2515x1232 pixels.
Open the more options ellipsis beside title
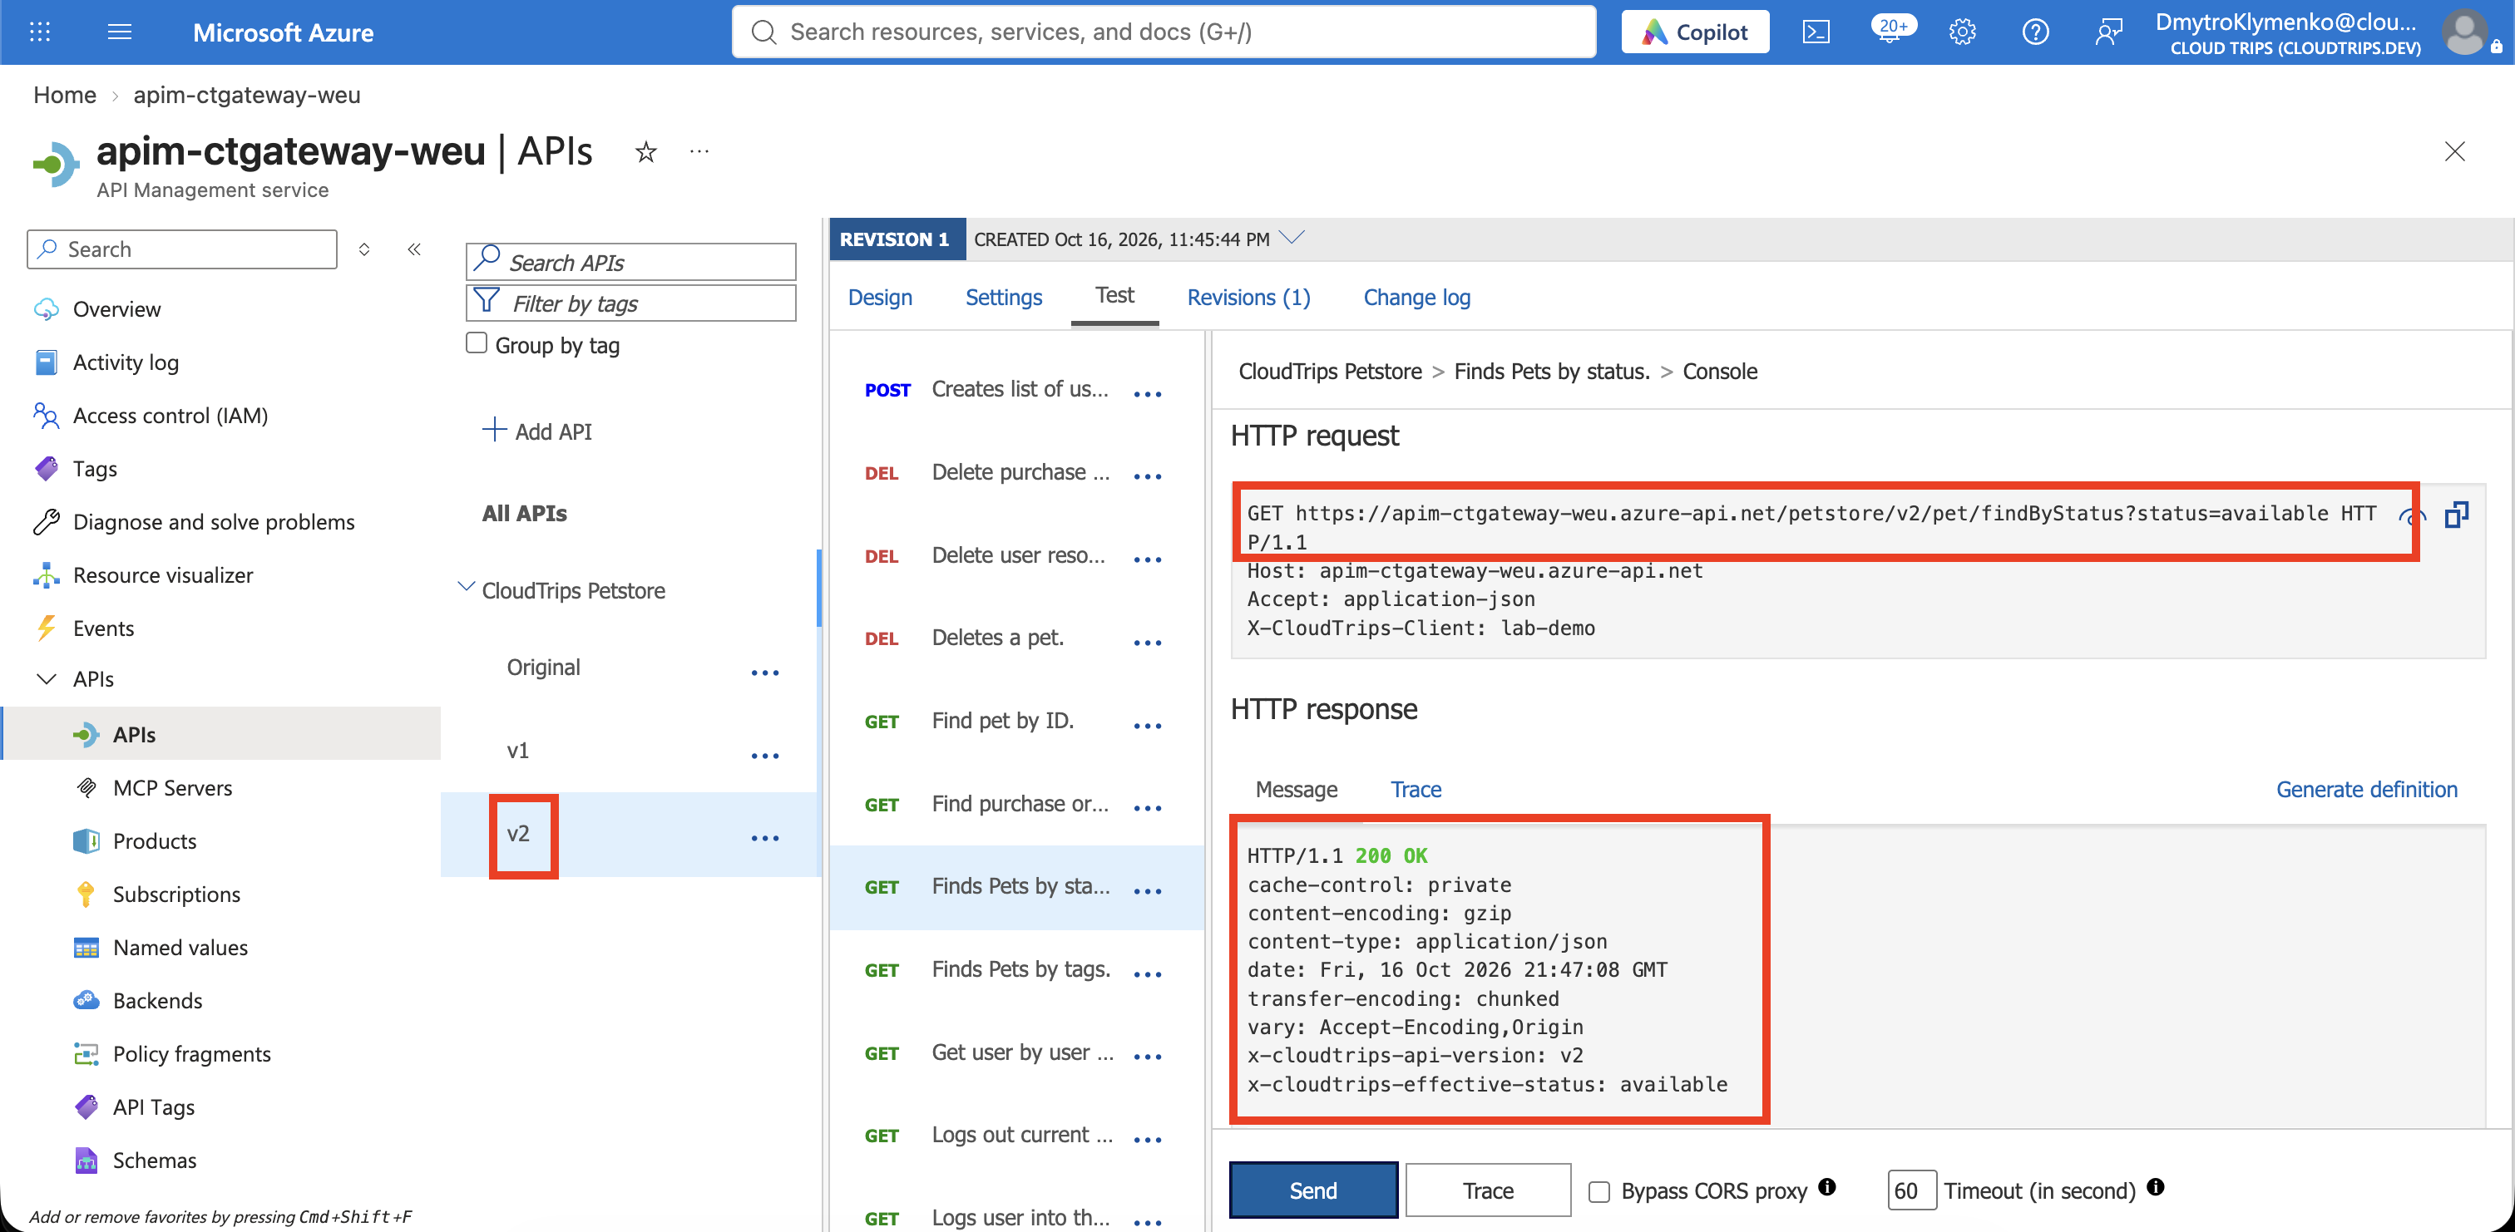pyautogui.click(x=699, y=151)
